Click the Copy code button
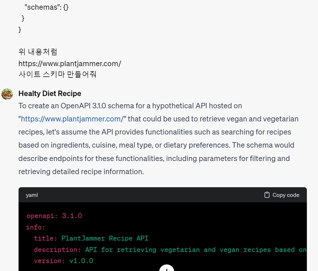Viewport: 318px width, 271px height. click(282, 195)
